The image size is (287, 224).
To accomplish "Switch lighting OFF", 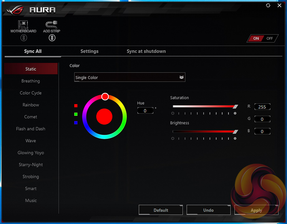I will click(270, 38).
